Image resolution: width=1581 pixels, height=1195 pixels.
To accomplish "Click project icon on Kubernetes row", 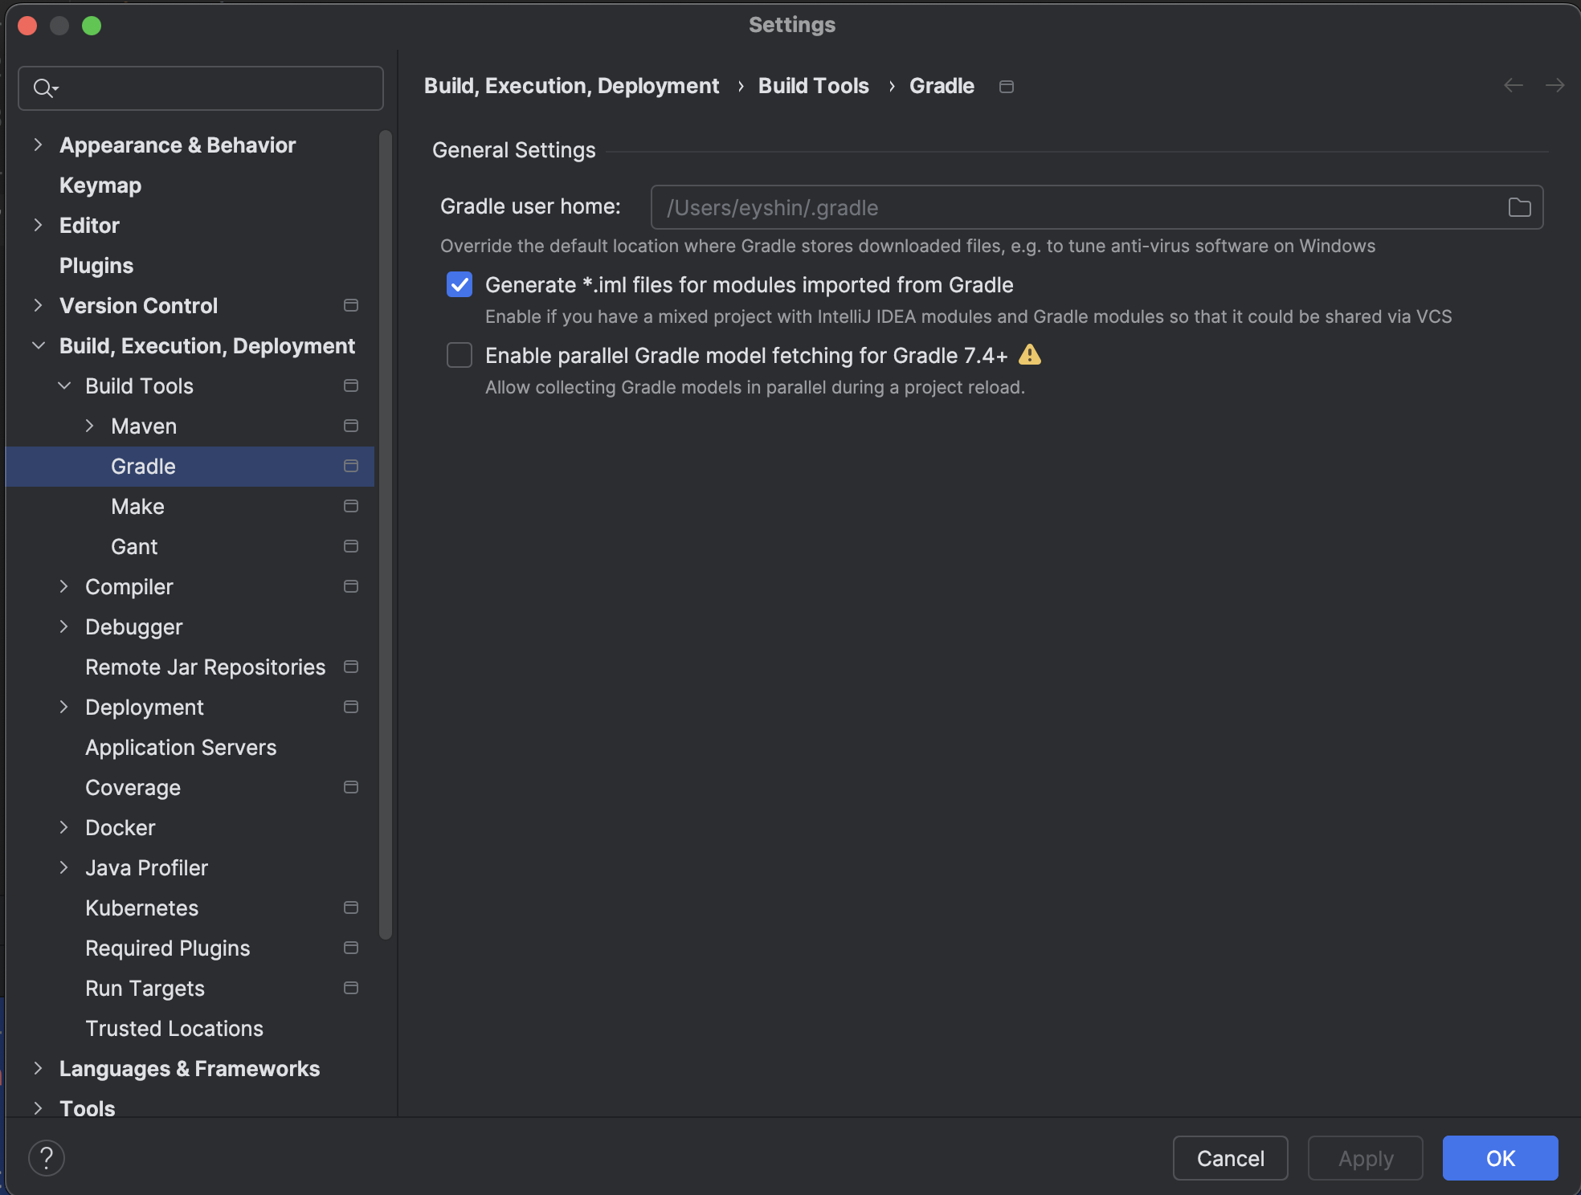I will click(x=351, y=907).
